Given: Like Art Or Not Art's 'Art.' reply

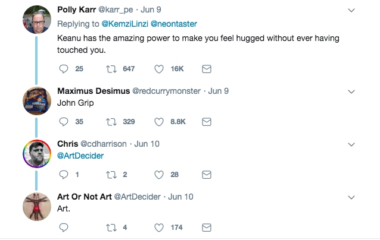Looking at the screenshot, I should [159, 227].
